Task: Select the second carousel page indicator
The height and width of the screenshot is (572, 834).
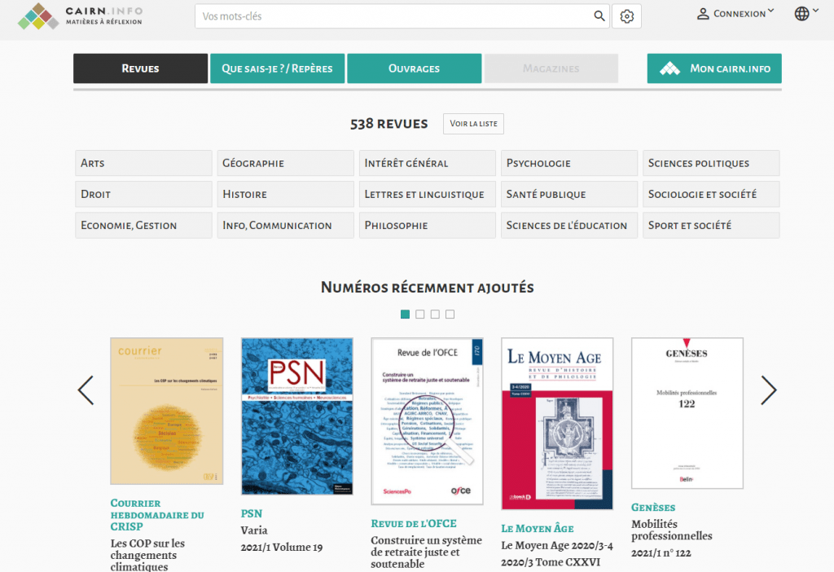Action: 420,315
